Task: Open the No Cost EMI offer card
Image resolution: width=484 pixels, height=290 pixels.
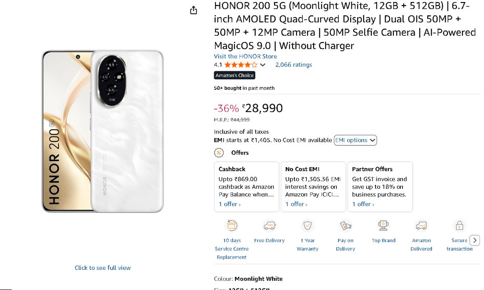Action: click(x=313, y=186)
